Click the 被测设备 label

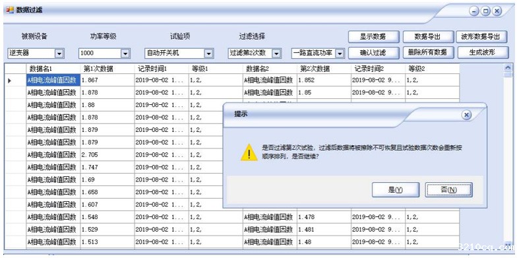pyautogui.click(x=34, y=37)
